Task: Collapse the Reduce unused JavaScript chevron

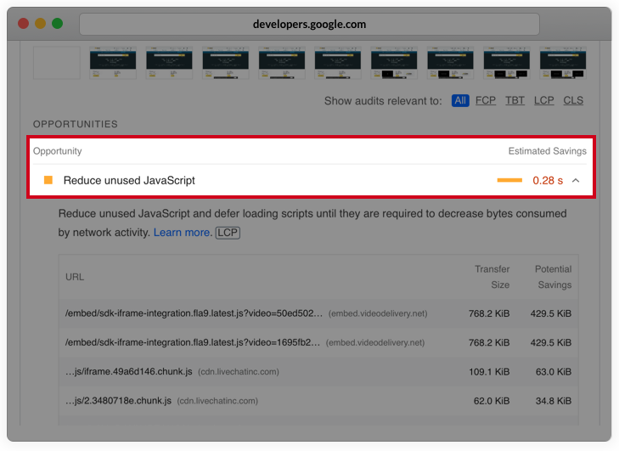Action: (x=576, y=180)
